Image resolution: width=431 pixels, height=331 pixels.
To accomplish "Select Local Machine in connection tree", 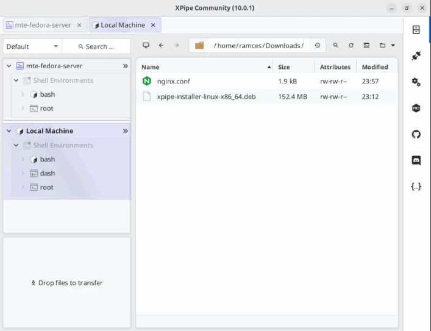I will pos(50,131).
